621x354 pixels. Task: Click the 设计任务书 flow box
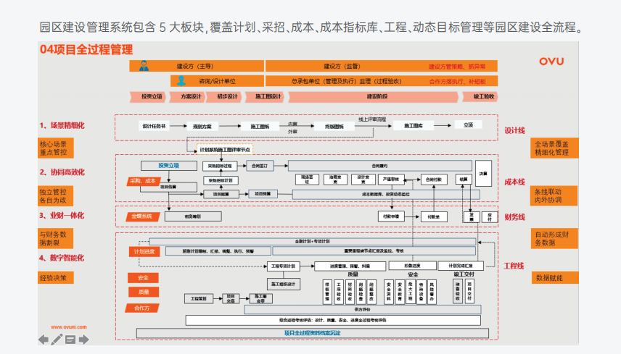point(153,125)
